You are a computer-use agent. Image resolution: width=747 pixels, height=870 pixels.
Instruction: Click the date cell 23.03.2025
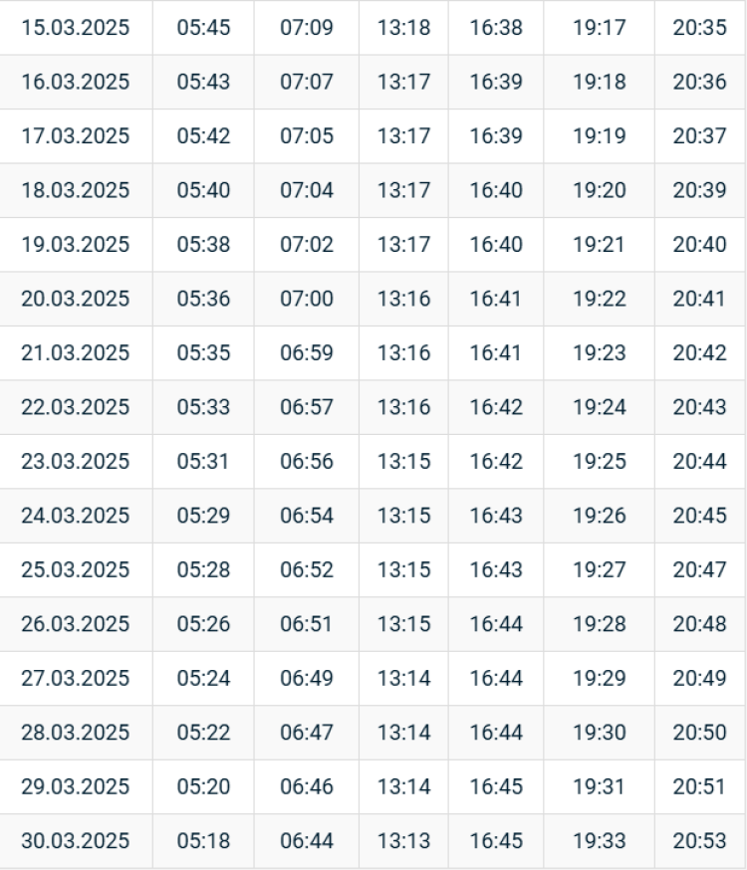(76, 462)
